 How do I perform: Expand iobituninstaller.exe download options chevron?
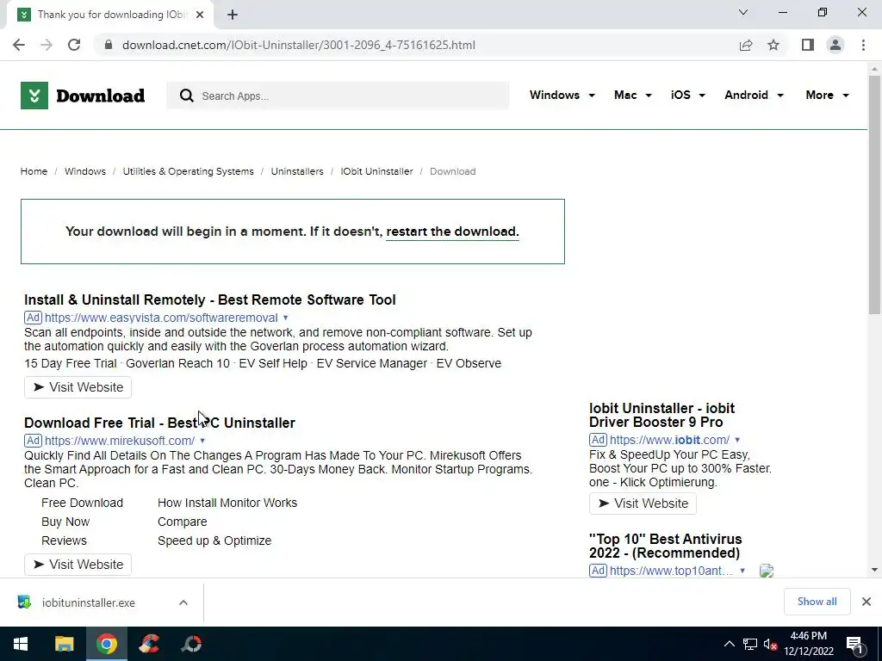183,602
